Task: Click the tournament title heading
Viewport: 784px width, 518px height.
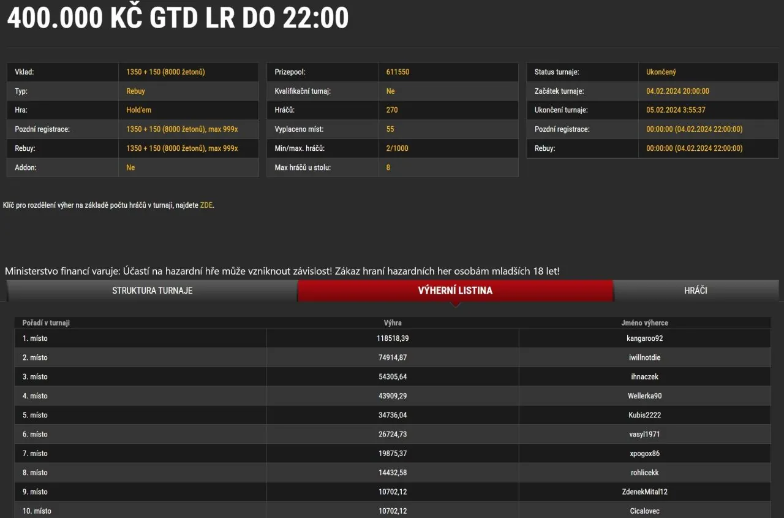Action: (x=178, y=19)
